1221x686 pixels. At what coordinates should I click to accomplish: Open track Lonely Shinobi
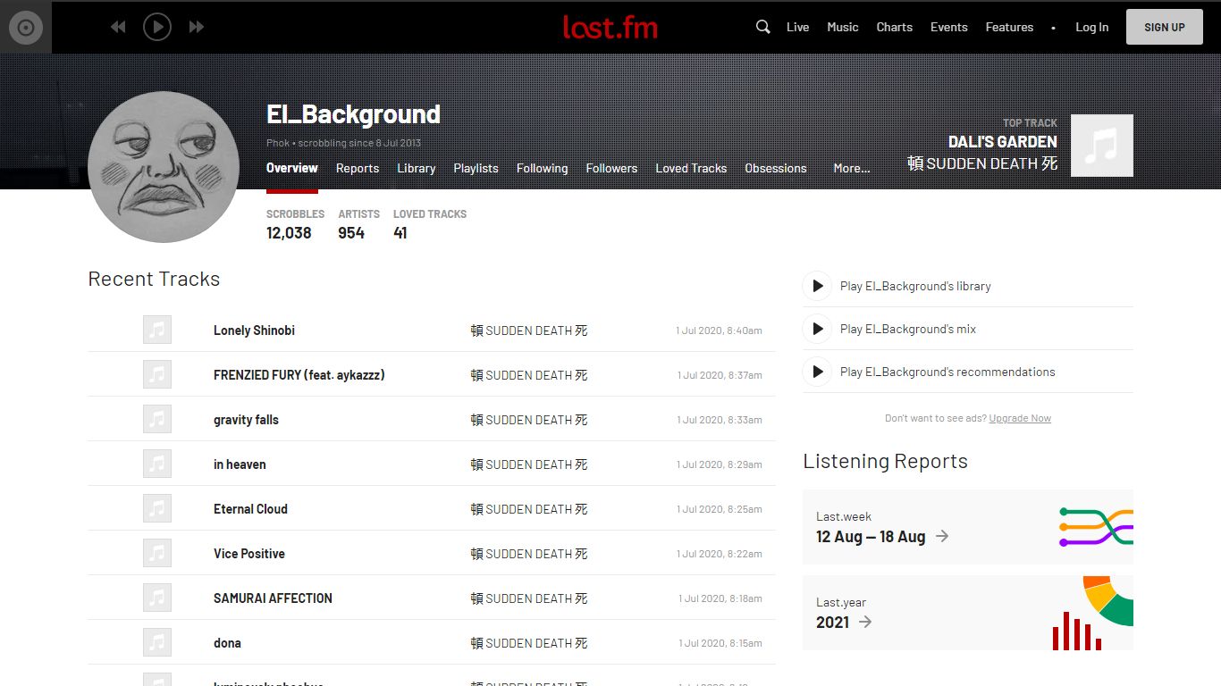[254, 330]
